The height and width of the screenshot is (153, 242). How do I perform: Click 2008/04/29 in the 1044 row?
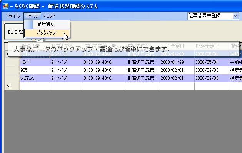click(177, 62)
